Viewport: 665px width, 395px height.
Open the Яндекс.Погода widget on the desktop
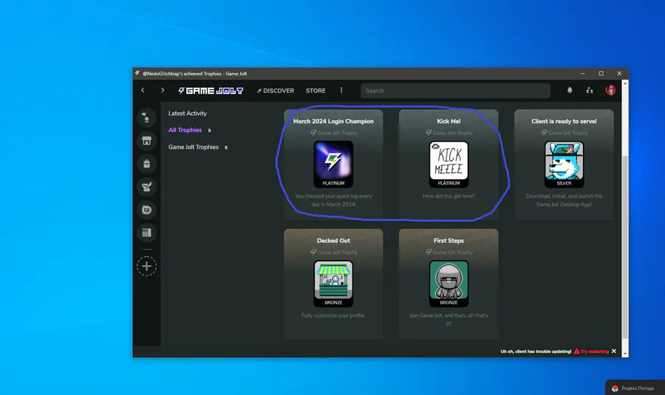(x=635, y=388)
